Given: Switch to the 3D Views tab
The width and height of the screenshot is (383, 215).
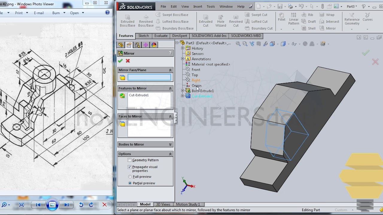Looking at the screenshot, I should pos(163,204).
